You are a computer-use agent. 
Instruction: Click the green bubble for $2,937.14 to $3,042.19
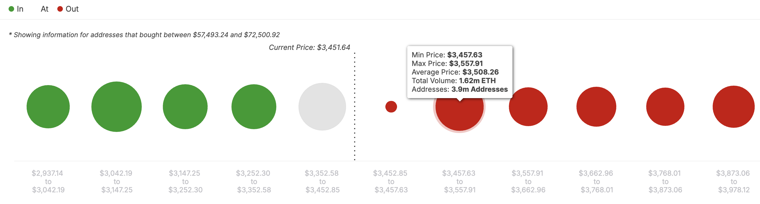coord(48,107)
